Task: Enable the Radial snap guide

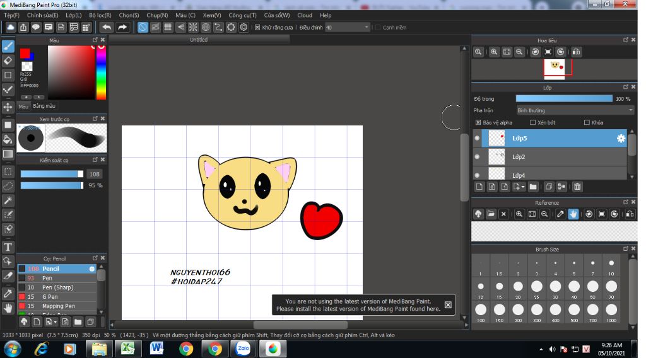Action: [193, 28]
